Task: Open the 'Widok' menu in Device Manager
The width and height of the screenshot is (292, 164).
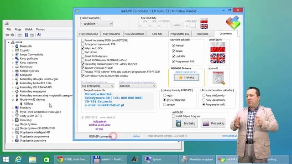Action: (x=29, y=29)
